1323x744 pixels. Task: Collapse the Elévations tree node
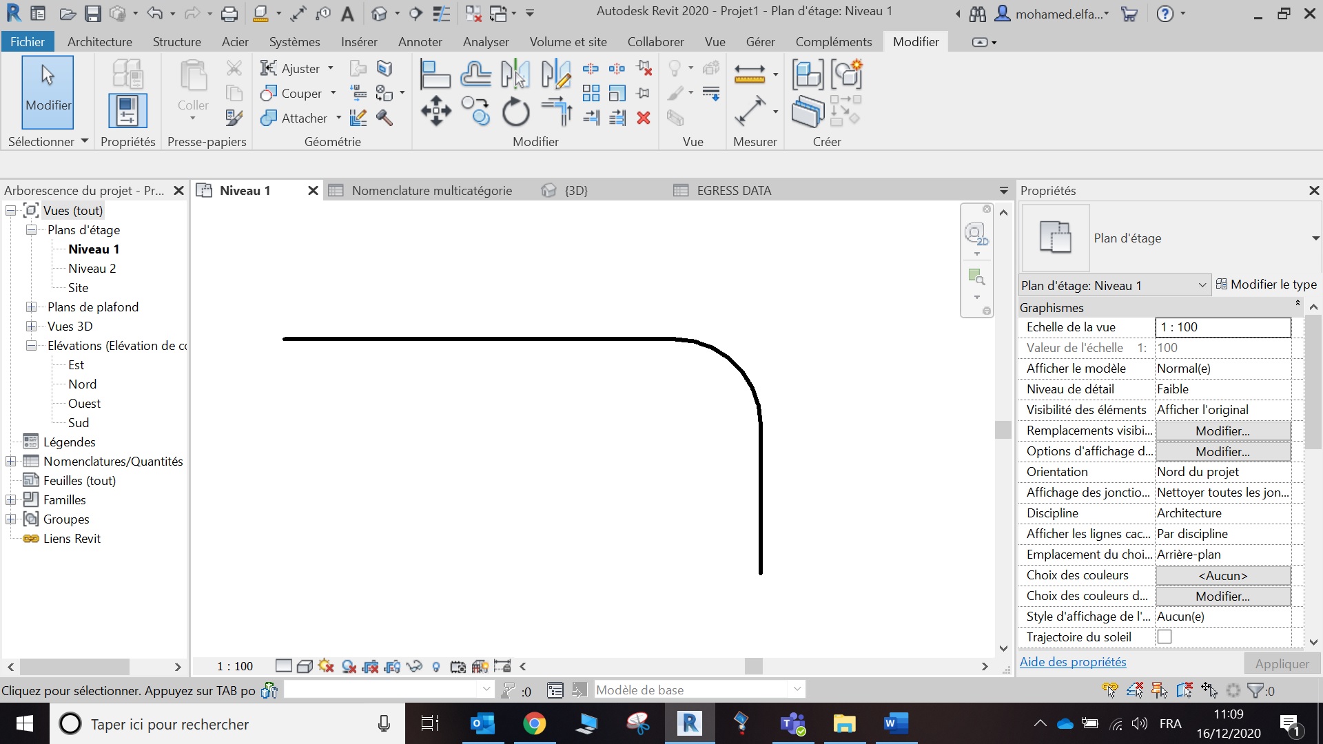(31, 346)
